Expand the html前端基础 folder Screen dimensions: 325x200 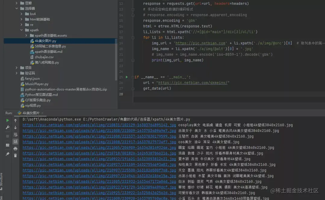[x=21, y=19]
